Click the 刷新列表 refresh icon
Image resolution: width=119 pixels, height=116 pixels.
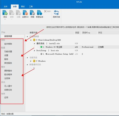click(56, 13)
